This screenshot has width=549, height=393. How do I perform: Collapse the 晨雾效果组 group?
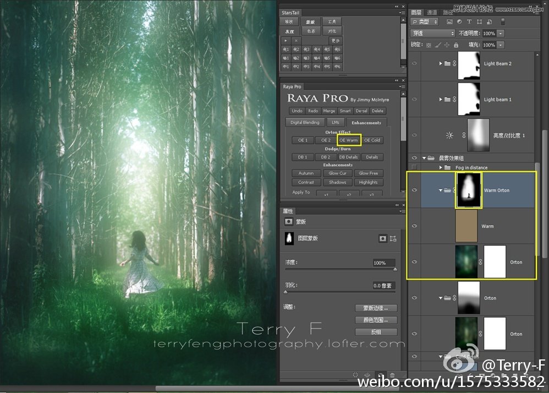coord(424,158)
